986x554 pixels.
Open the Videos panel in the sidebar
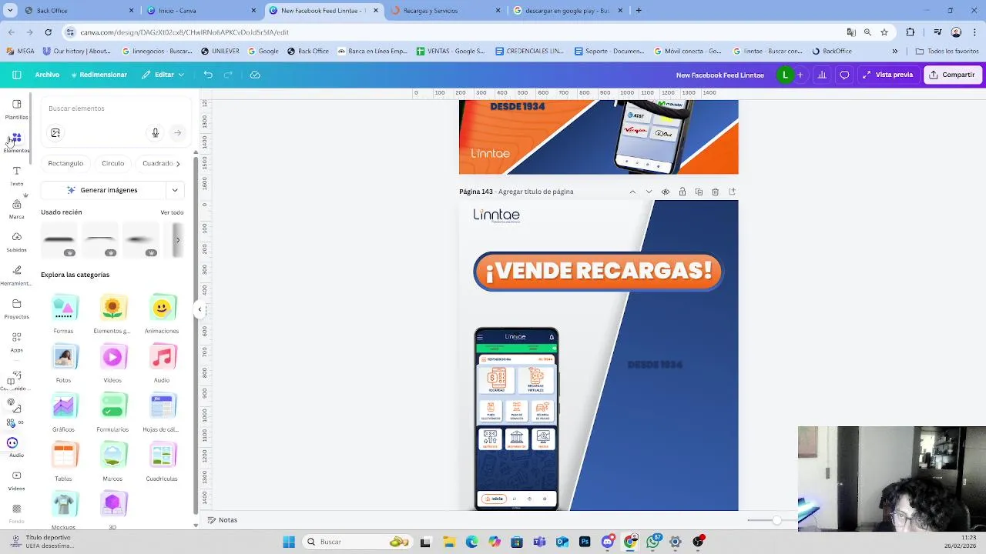tap(16, 481)
